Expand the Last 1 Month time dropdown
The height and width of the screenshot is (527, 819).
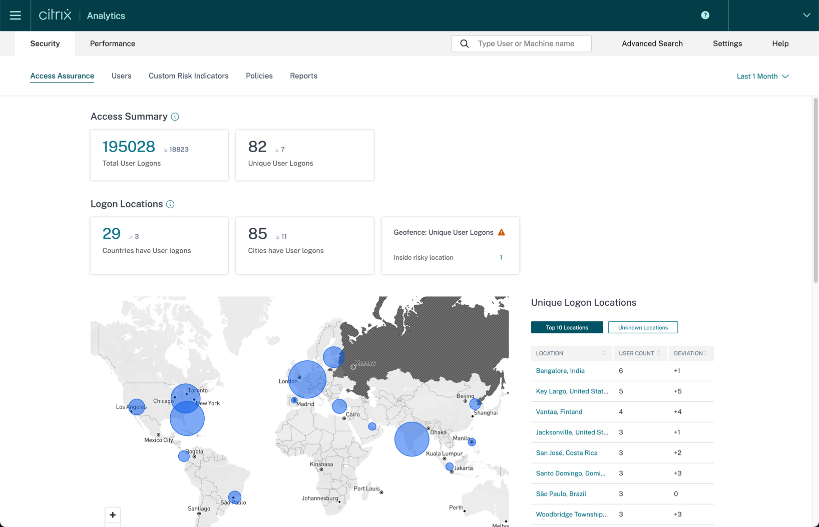[x=762, y=76]
